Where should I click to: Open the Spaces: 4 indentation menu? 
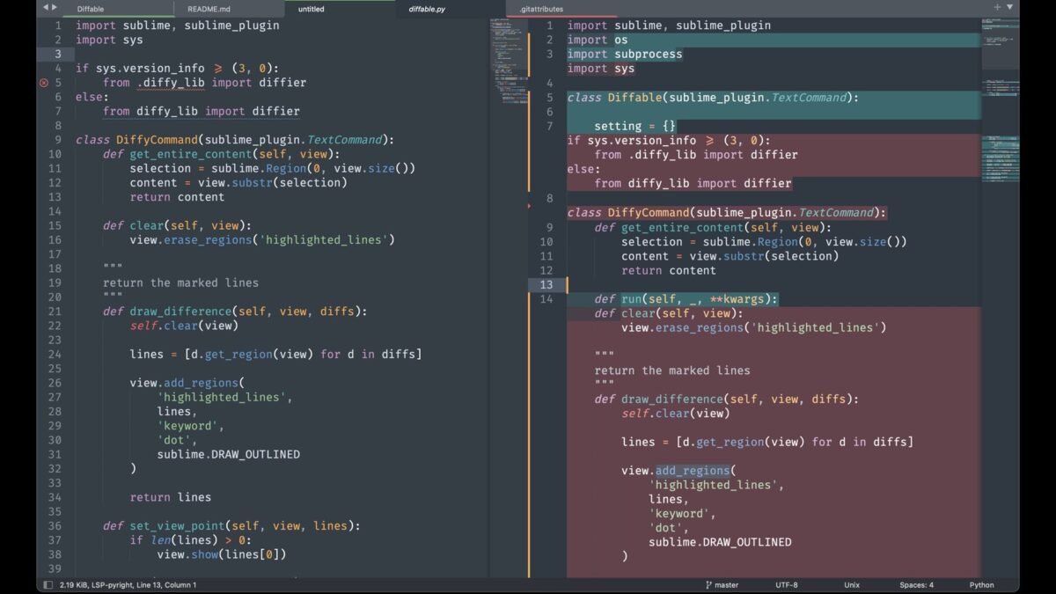pos(916,585)
